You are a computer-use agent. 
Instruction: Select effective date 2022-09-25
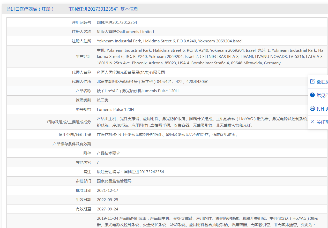click(108, 200)
